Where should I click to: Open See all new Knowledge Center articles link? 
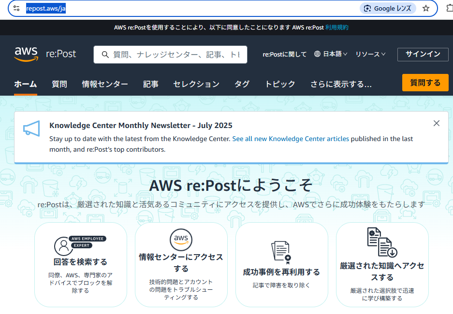291,139
